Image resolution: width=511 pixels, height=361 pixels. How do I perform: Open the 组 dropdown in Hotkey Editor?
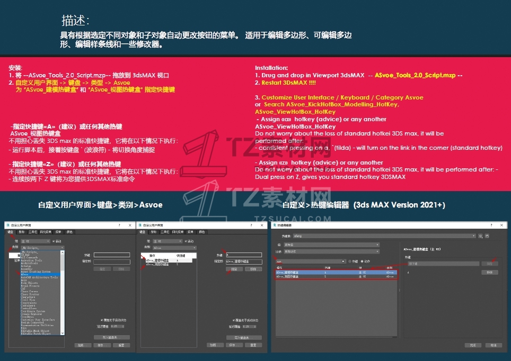[331, 245]
